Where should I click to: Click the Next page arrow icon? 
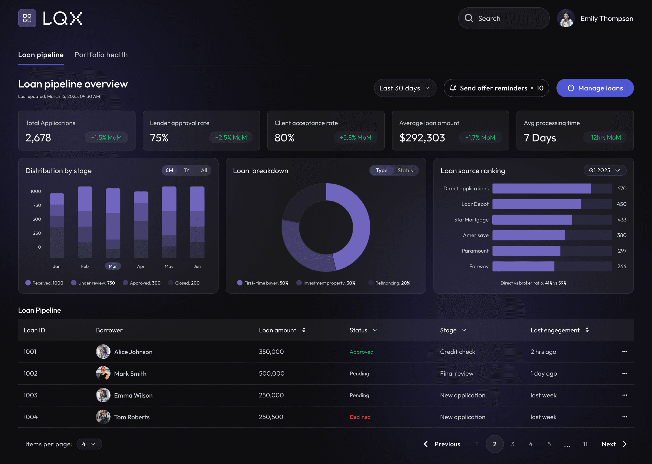[x=624, y=444]
